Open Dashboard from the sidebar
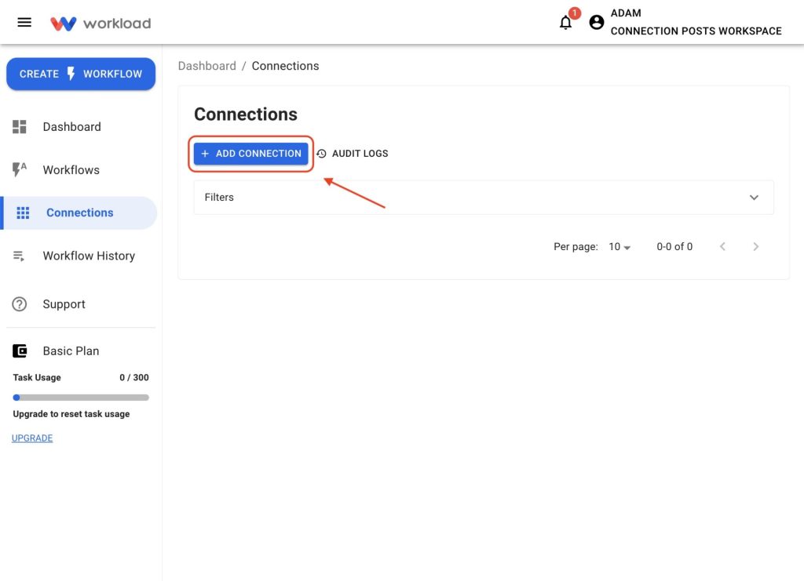This screenshot has height=581, width=804. 79,126
